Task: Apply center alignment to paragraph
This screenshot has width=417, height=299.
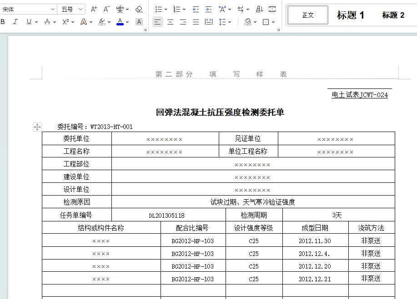Action: click(170, 22)
